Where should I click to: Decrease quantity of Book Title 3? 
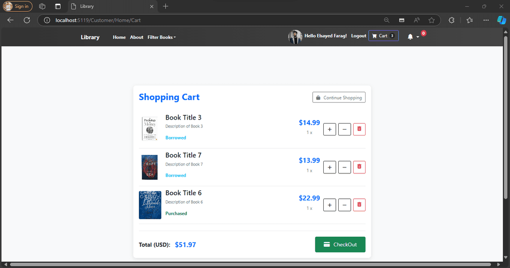[x=345, y=129]
